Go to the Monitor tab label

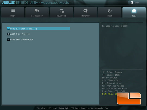[86, 16]
